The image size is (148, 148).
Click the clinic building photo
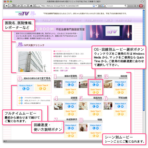click(x=34, y=62)
